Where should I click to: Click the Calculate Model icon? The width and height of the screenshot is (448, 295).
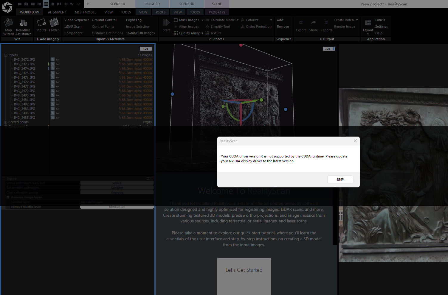point(207,20)
